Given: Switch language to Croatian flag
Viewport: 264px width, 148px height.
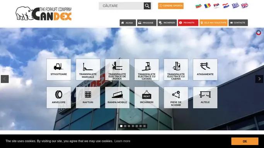Looking at the screenshot, I should 226,6.
